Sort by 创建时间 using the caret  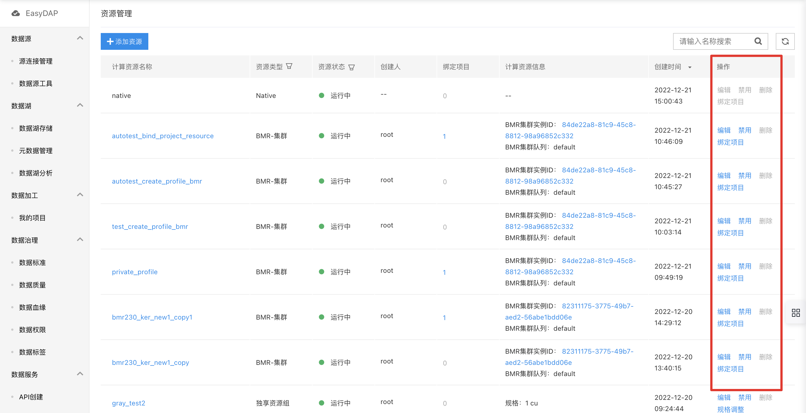coord(690,67)
